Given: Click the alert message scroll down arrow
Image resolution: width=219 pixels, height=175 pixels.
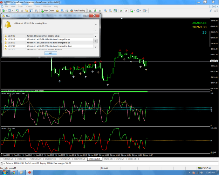Looking at the screenshot, I should tap(96, 30).
